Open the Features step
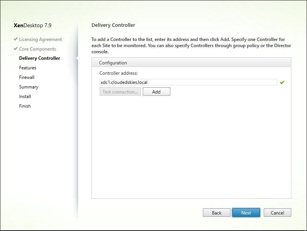307x231 pixels. pyautogui.click(x=28, y=68)
